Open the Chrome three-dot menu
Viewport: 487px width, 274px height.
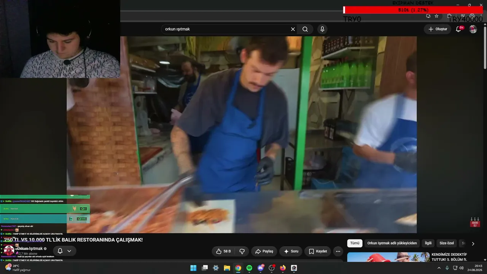(x=481, y=16)
